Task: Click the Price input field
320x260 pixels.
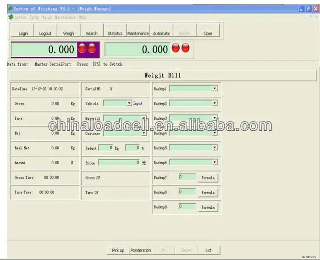Action: (119, 163)
